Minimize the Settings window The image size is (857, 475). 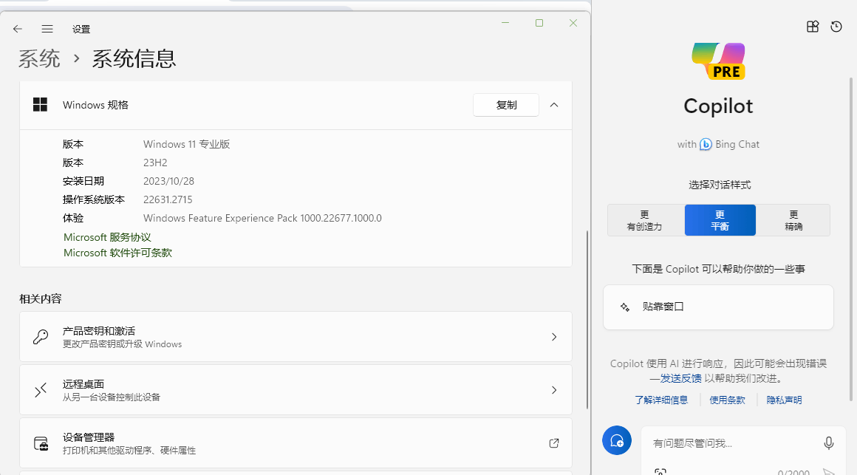[x=505, y=23]
